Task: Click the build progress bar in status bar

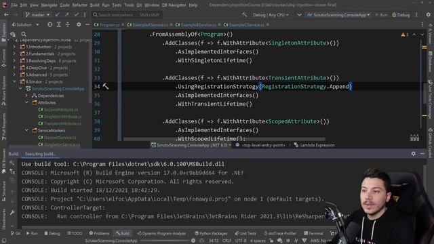Action: (x=165, y=241)
